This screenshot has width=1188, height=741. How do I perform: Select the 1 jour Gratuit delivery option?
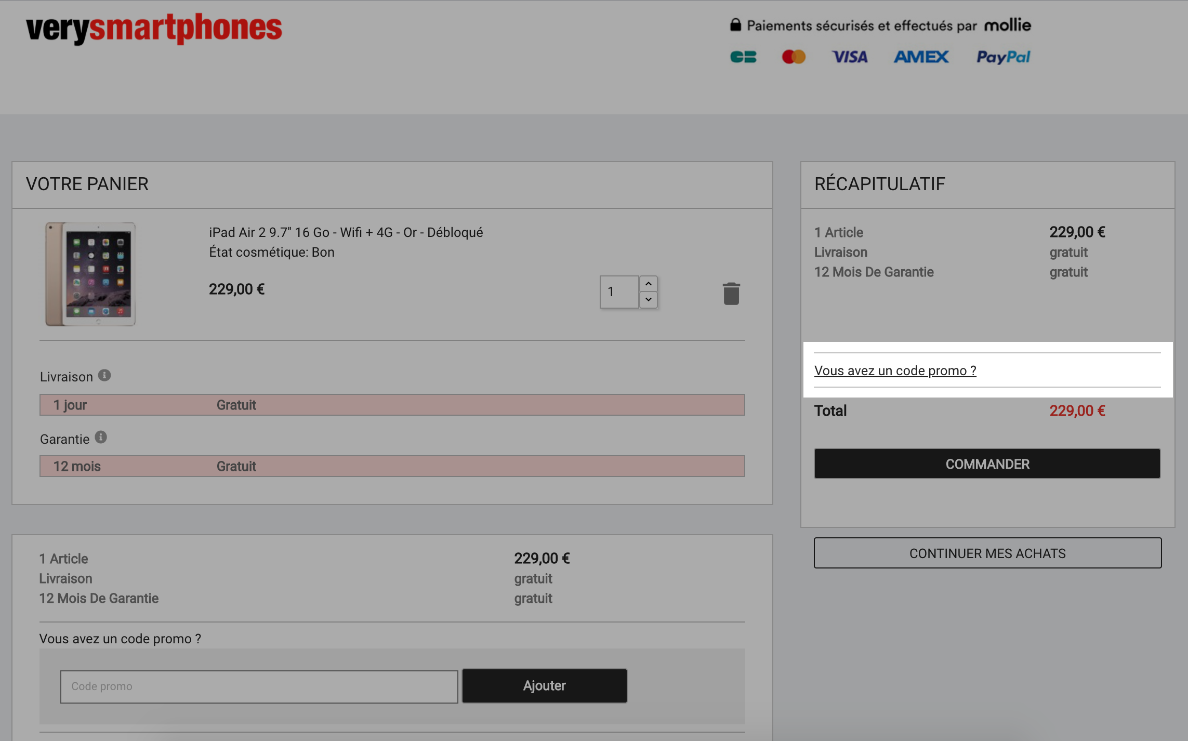pos(392,405)
